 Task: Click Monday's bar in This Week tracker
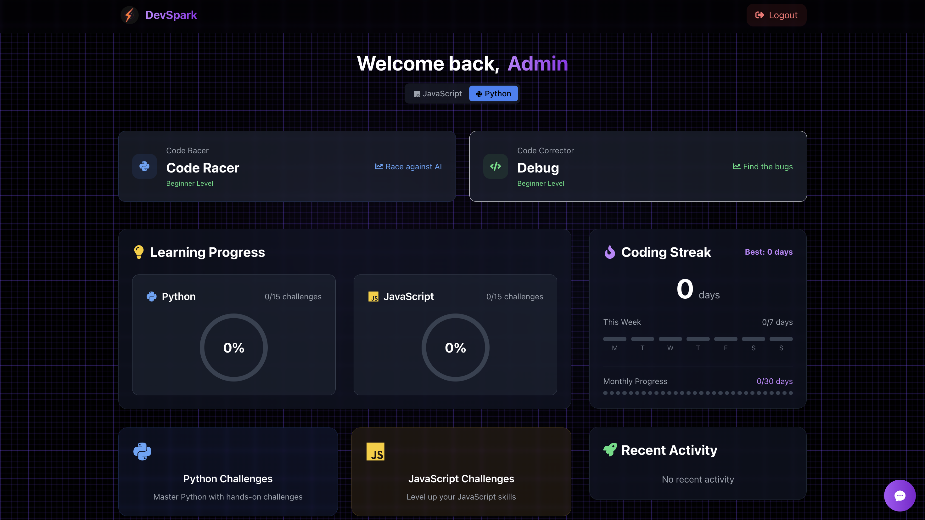pos(614,339)
